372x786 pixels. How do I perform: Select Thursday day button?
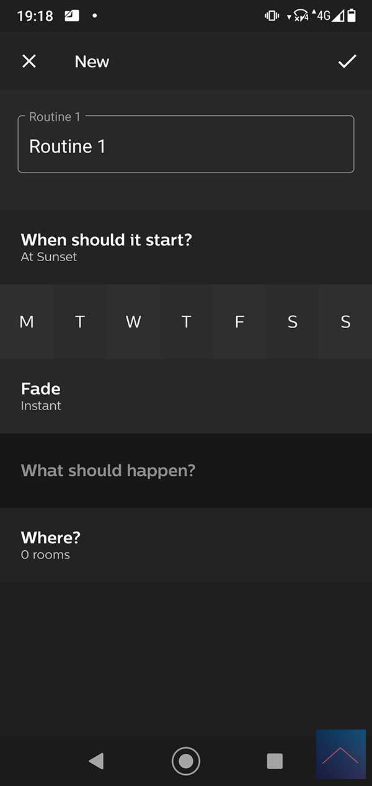click(x=186, y=321)
